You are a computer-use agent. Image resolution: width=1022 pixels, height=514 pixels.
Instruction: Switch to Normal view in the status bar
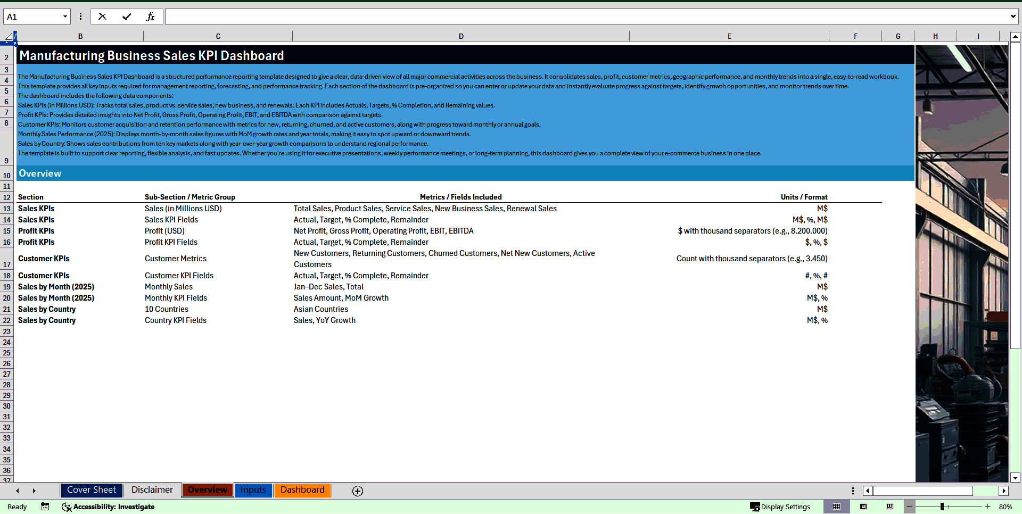tap(837, 507)
